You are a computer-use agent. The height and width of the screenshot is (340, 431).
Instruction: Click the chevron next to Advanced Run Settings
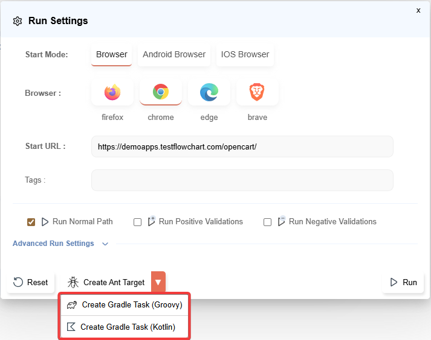[x=105, y=244]
